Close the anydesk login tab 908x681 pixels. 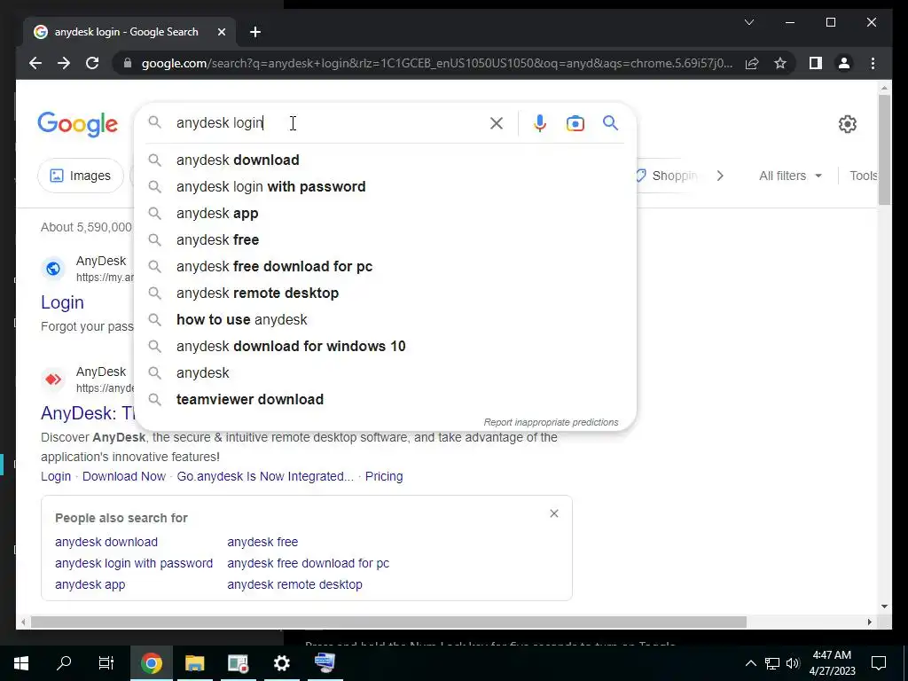[x=221, y=32]
